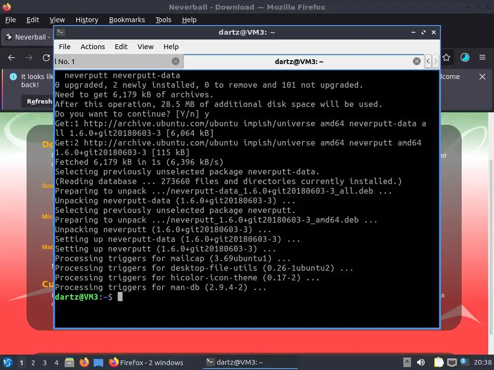Launch Firefox from the taskbar quick launcher
Screen dimensions: 494x370
(x=84, y=362)
